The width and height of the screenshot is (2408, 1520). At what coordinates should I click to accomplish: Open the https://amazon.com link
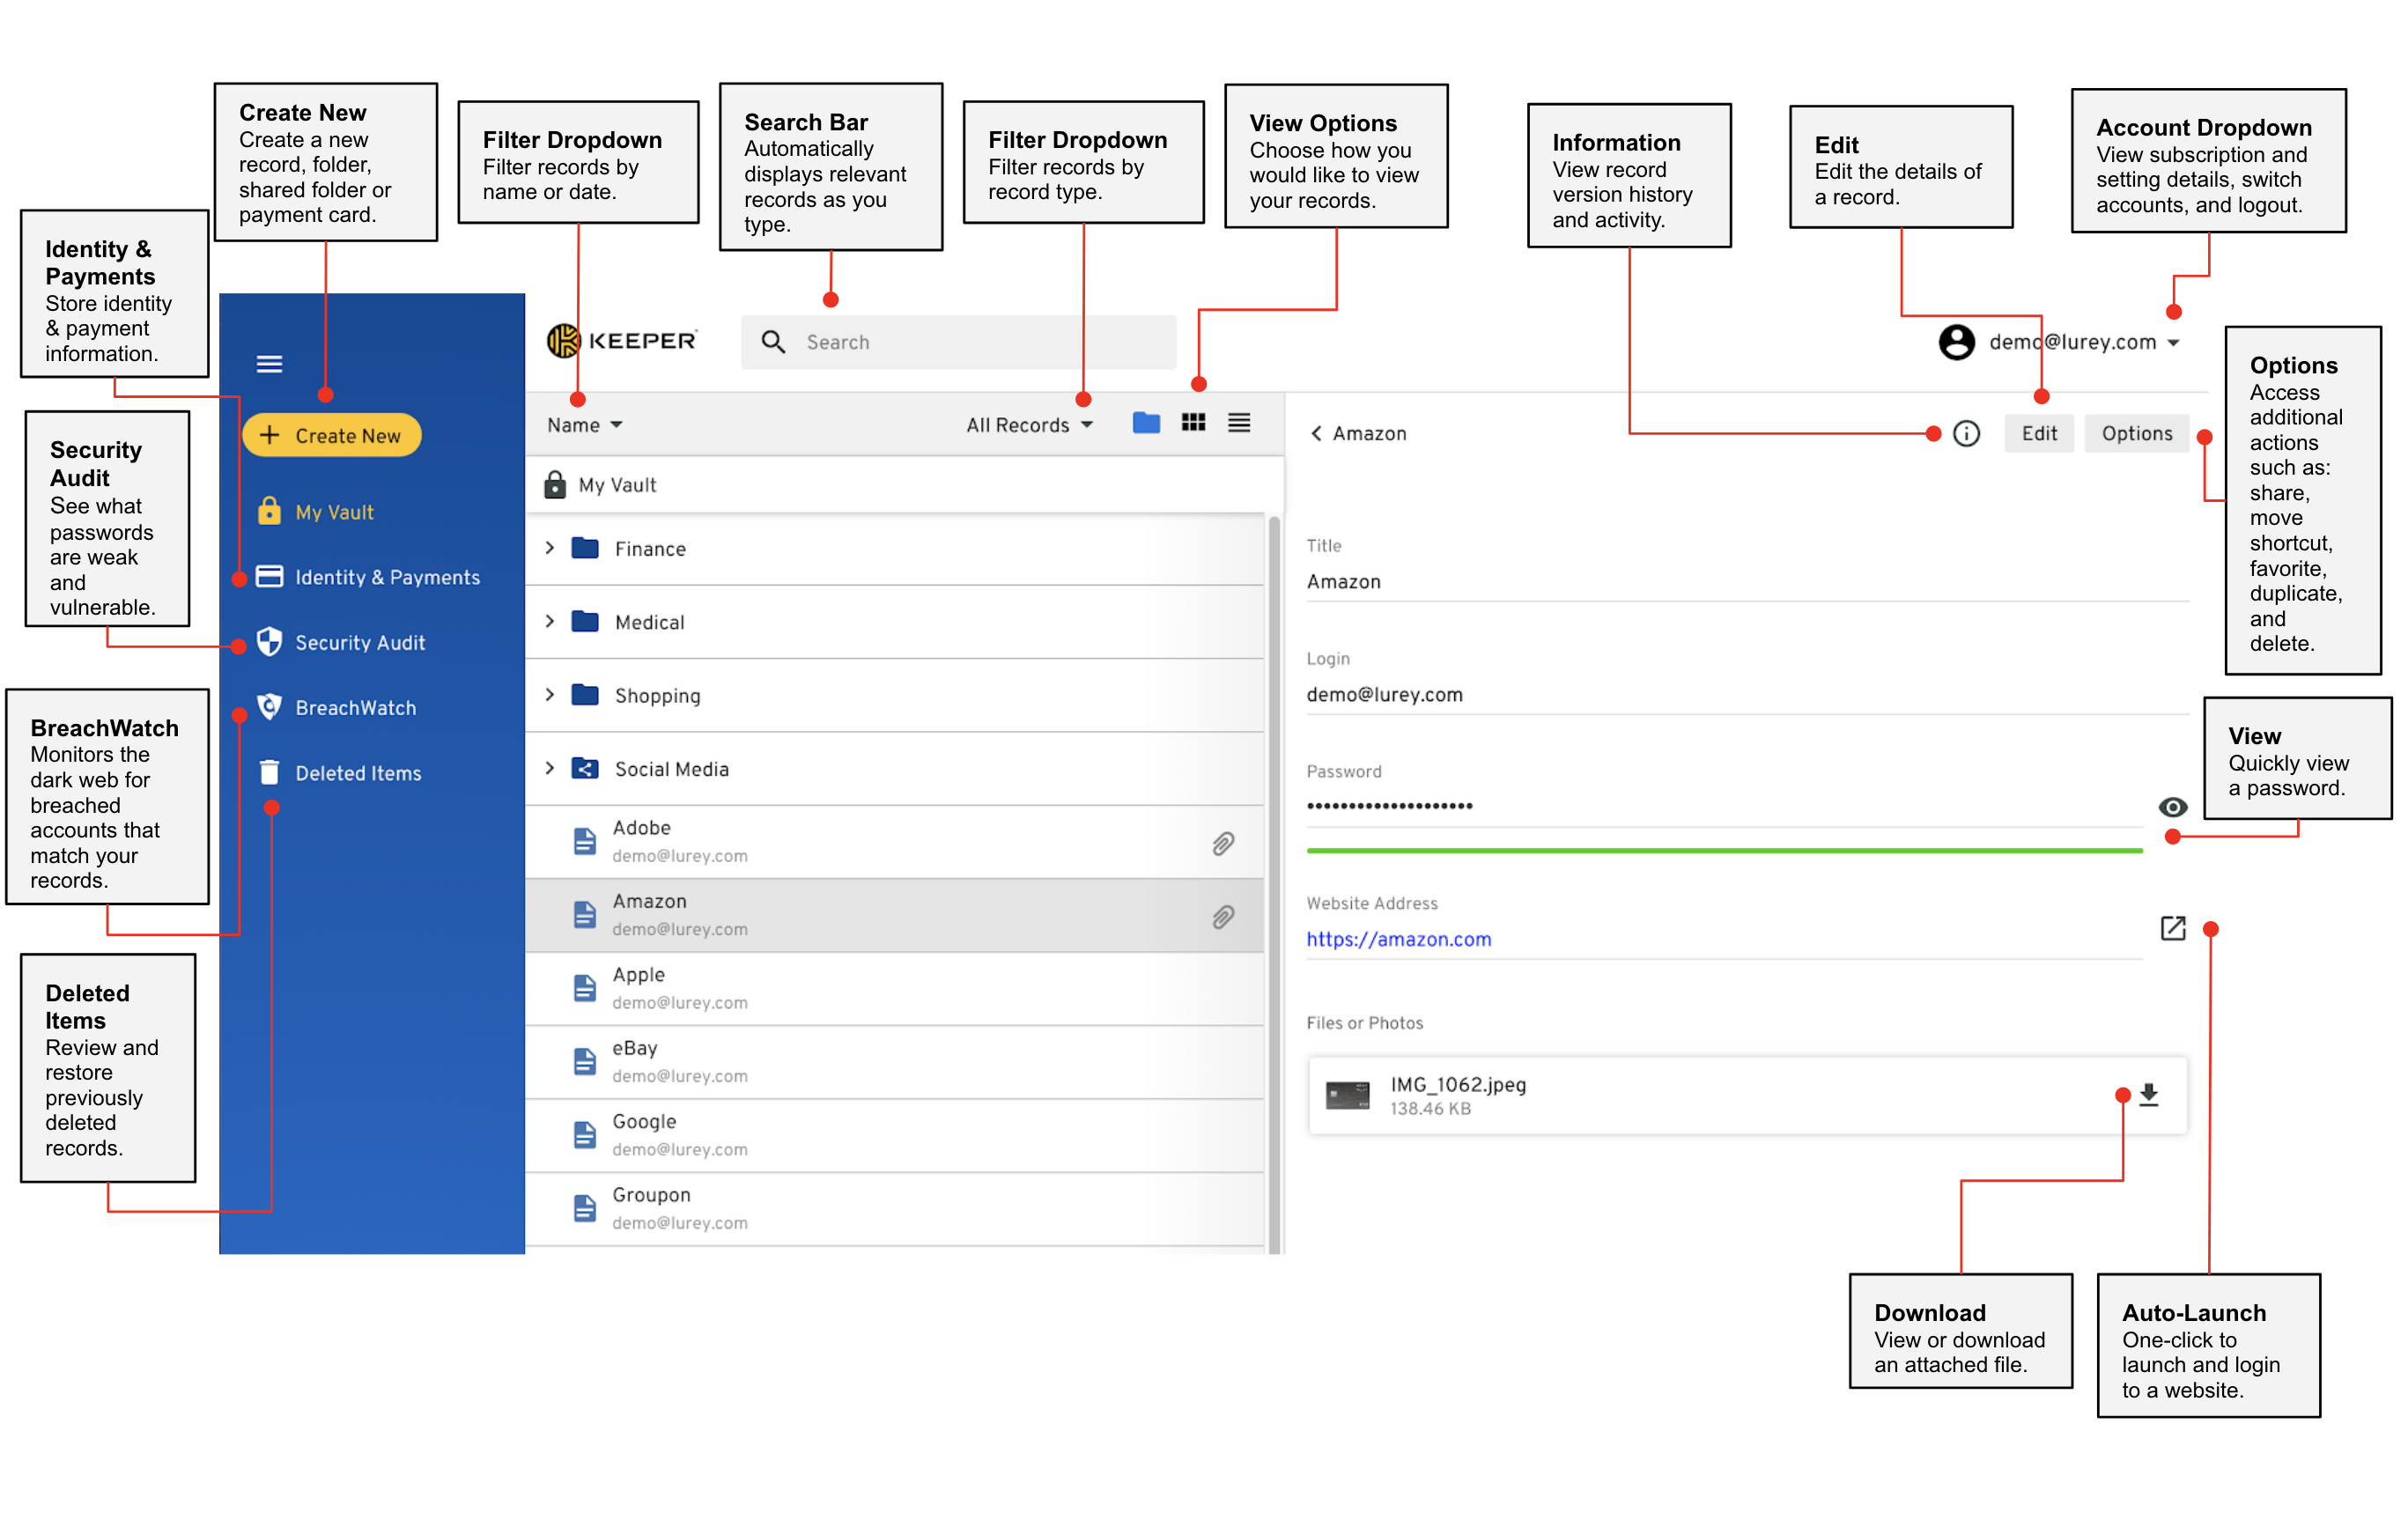click(1399, 939)
